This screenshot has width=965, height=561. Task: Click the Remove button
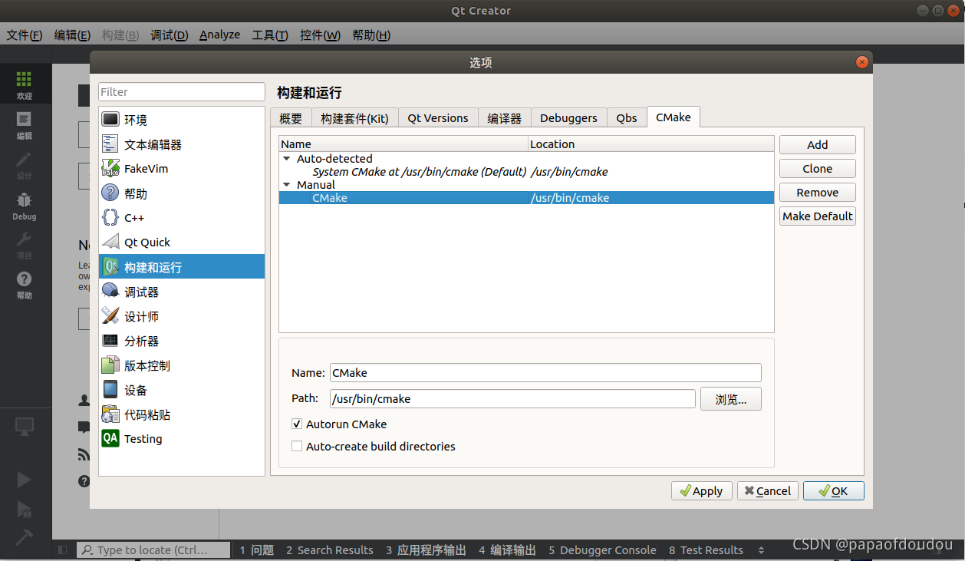818,193
